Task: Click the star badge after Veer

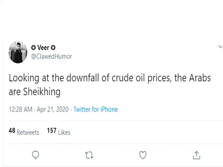Action: click(x=53, y=47)
